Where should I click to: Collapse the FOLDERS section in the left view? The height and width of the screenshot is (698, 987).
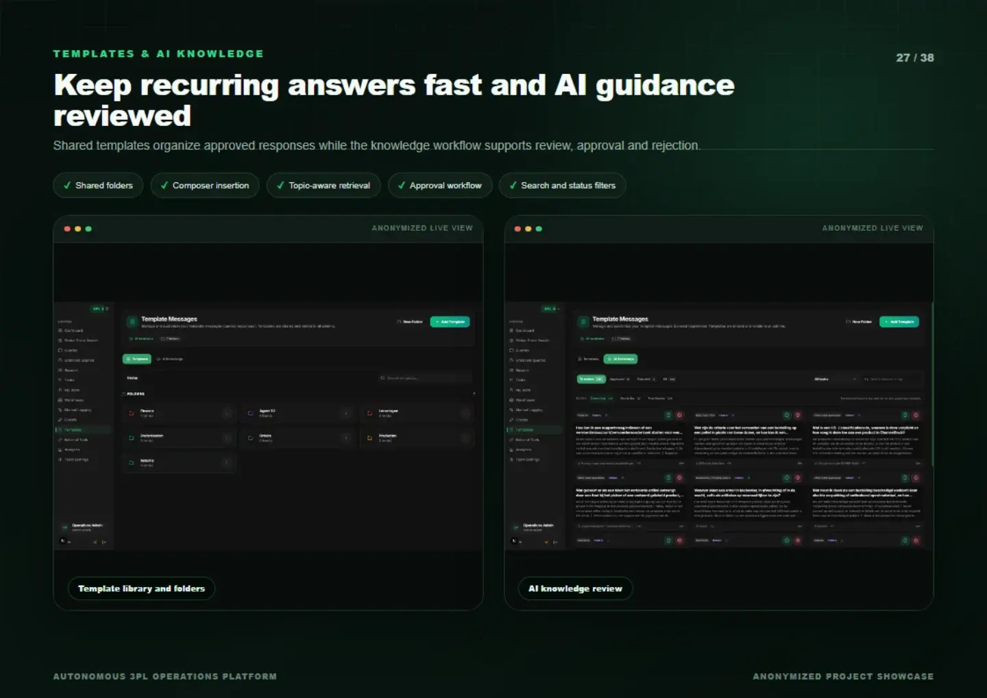(474, 394)
